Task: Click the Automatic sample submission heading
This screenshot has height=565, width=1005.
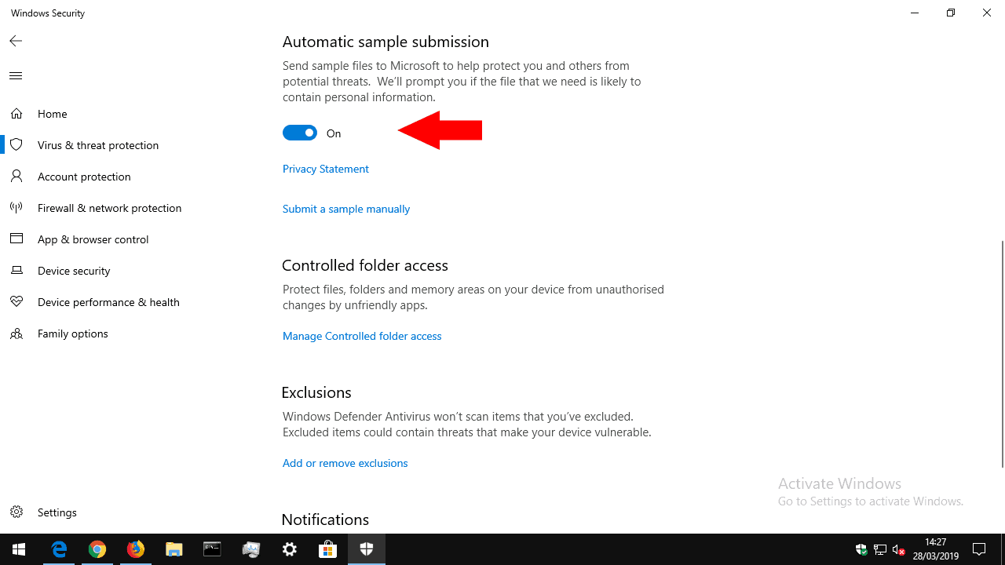Action: click(x=386, y=42)
